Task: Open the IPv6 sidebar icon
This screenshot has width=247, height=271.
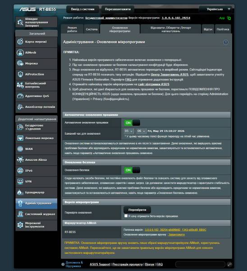Action: [20, 171]
